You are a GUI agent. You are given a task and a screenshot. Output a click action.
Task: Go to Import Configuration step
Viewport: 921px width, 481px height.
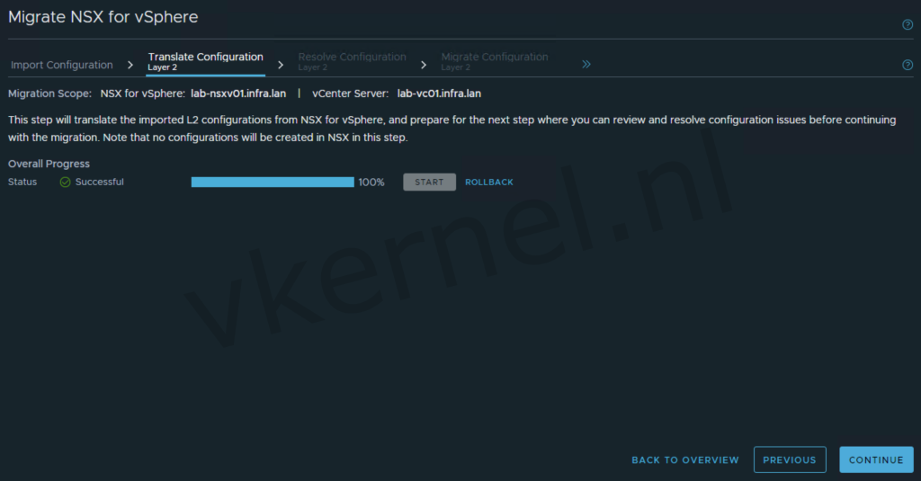point(62,65)
